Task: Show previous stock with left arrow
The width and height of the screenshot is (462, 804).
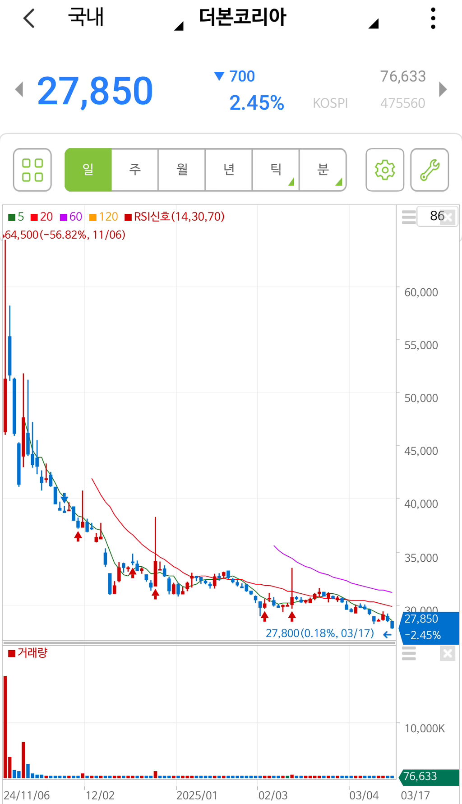Action: [19, 89]
